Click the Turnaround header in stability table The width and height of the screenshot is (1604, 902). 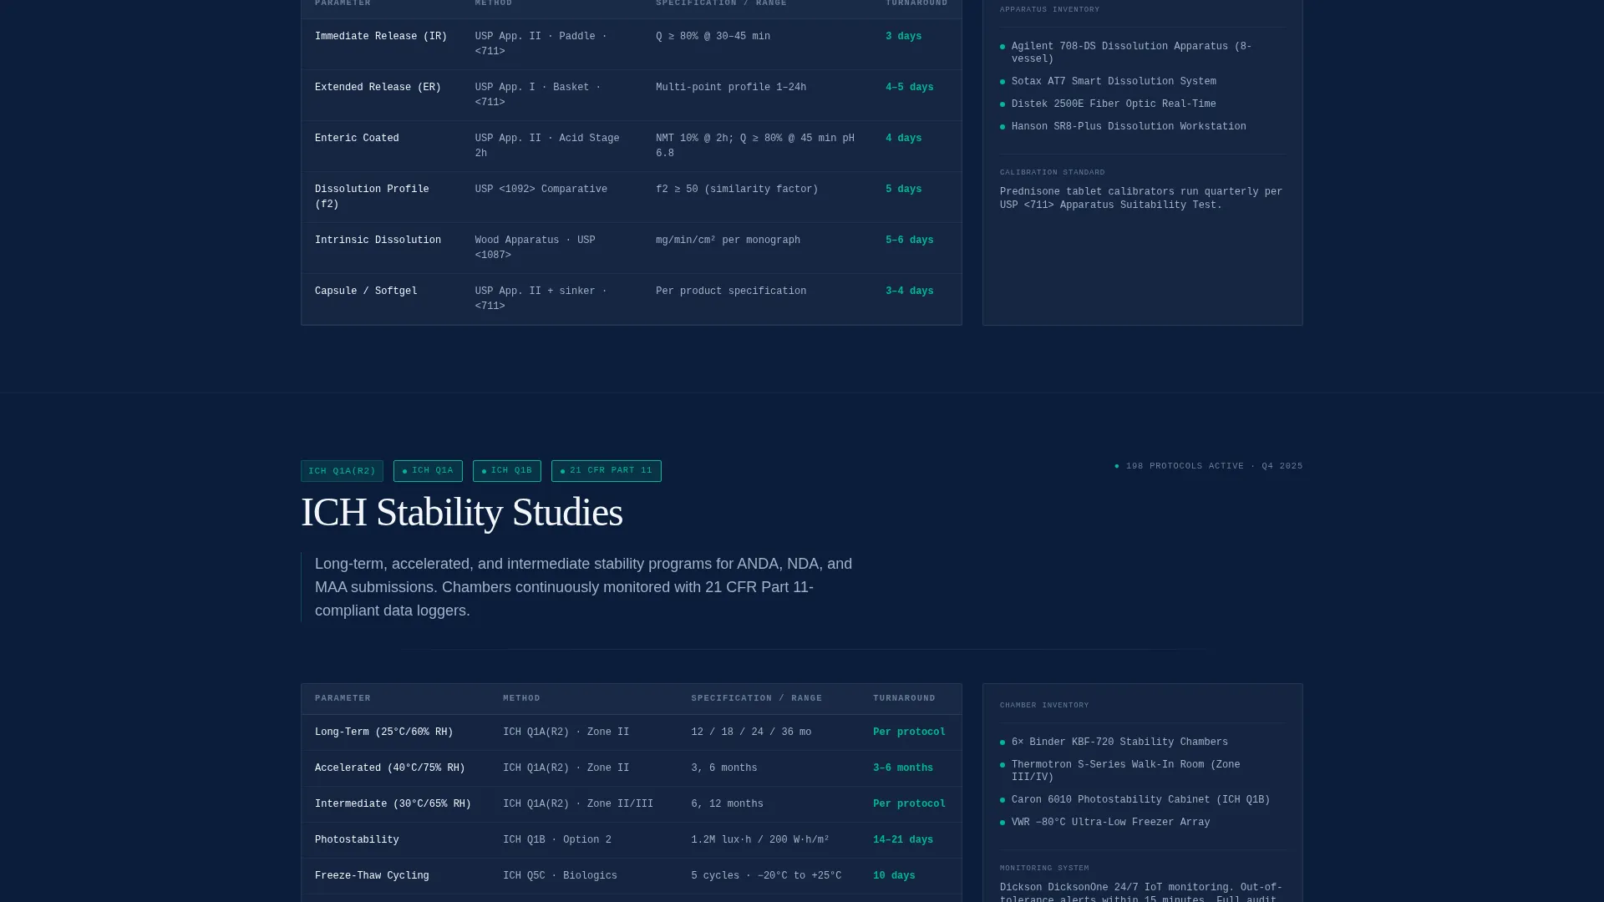tap(904, 698)
